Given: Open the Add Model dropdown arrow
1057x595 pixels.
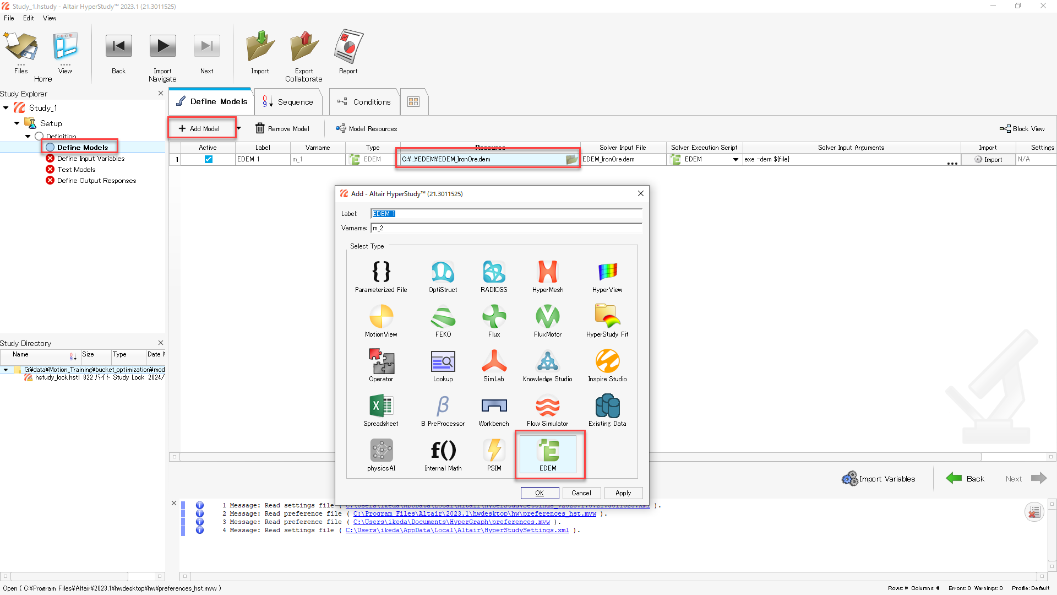Looking at the screenshot, I should 239,128.
